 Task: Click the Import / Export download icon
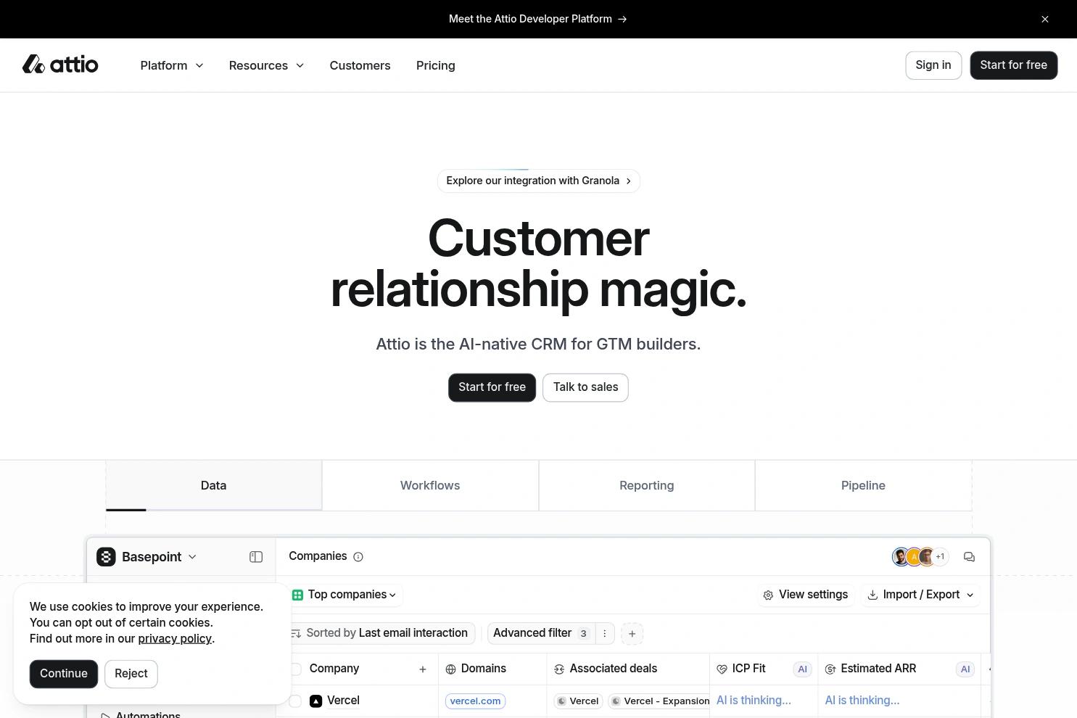[x=872, y=595]
